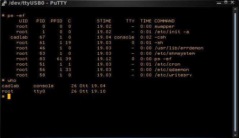Image resolution: width=239 pixels, height=138 pixels.
Task: Click PID value '46'
Action: click(x=42, y=48)
